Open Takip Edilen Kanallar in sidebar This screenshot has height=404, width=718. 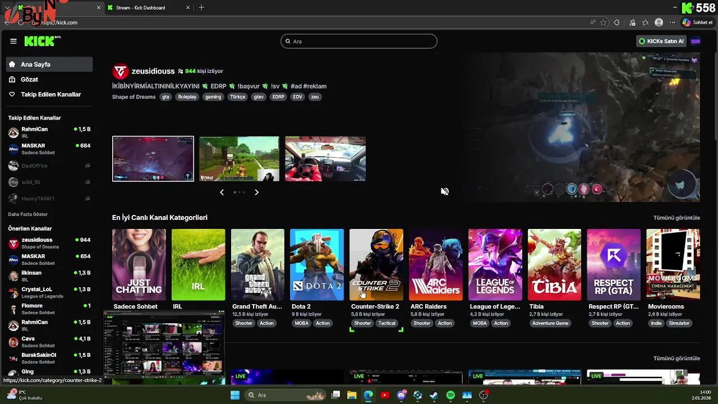click(x=49, y=94)
